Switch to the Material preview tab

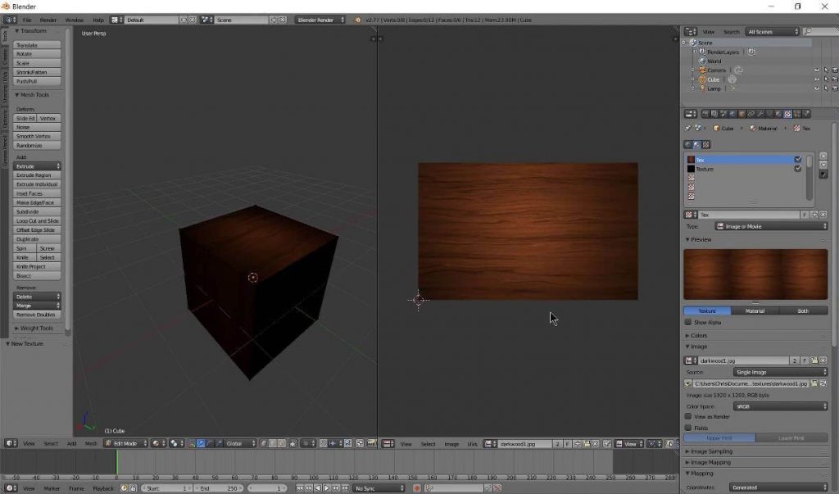[755, 310]
